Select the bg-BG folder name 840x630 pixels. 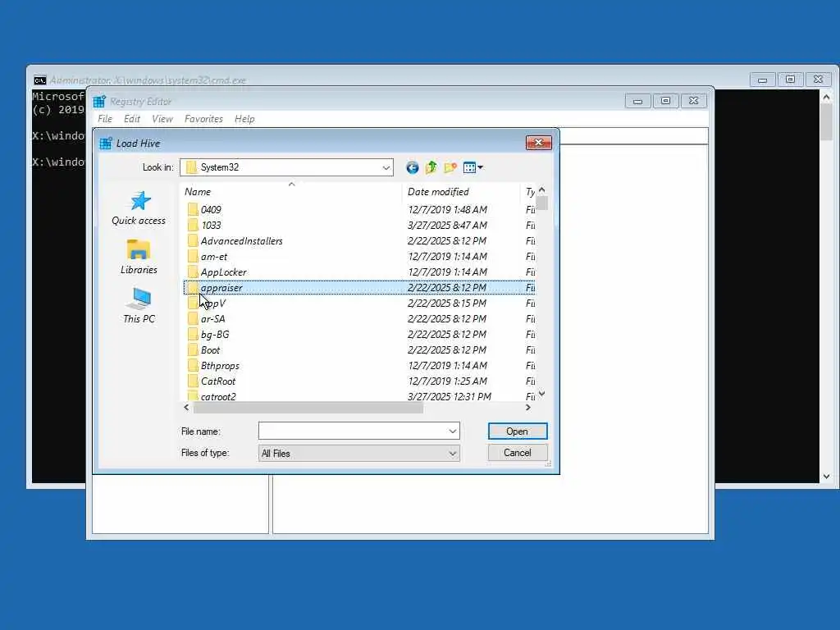pyautogui.click(x=215, y=335)
